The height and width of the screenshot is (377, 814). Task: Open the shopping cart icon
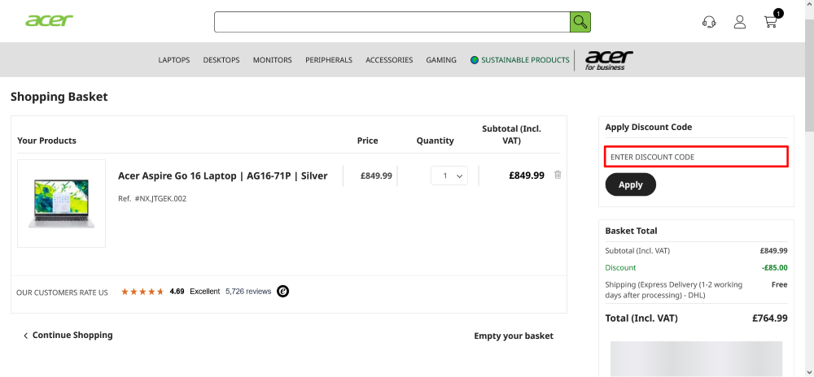770,22
